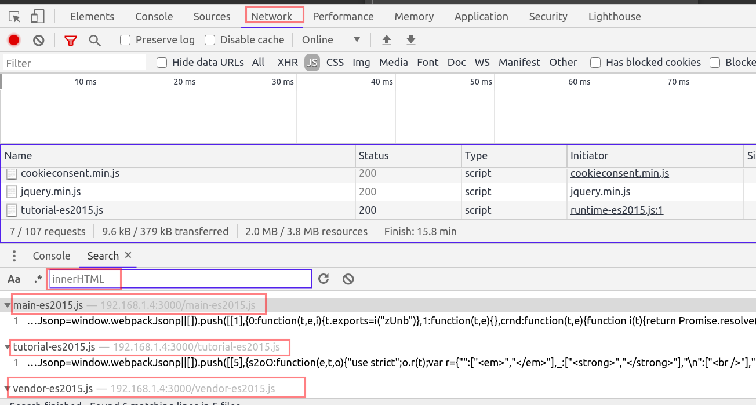The image size is (756, 405).
Task: Open the Elements tab
Action: 92,16
